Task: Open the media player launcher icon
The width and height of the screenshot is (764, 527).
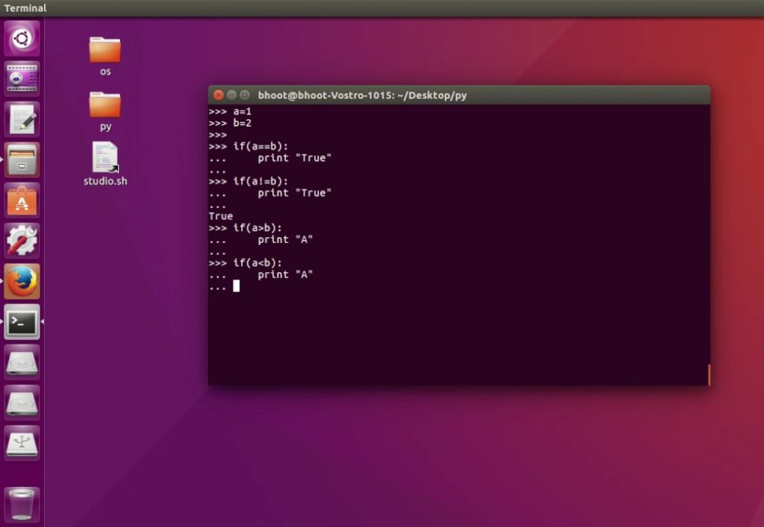Action: [21, 79]
